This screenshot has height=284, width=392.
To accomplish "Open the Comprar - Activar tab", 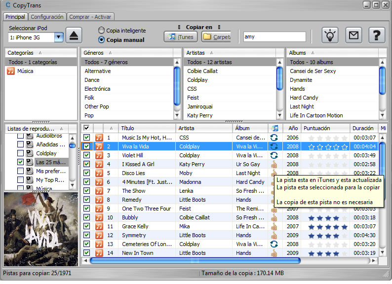I will 90,17.
